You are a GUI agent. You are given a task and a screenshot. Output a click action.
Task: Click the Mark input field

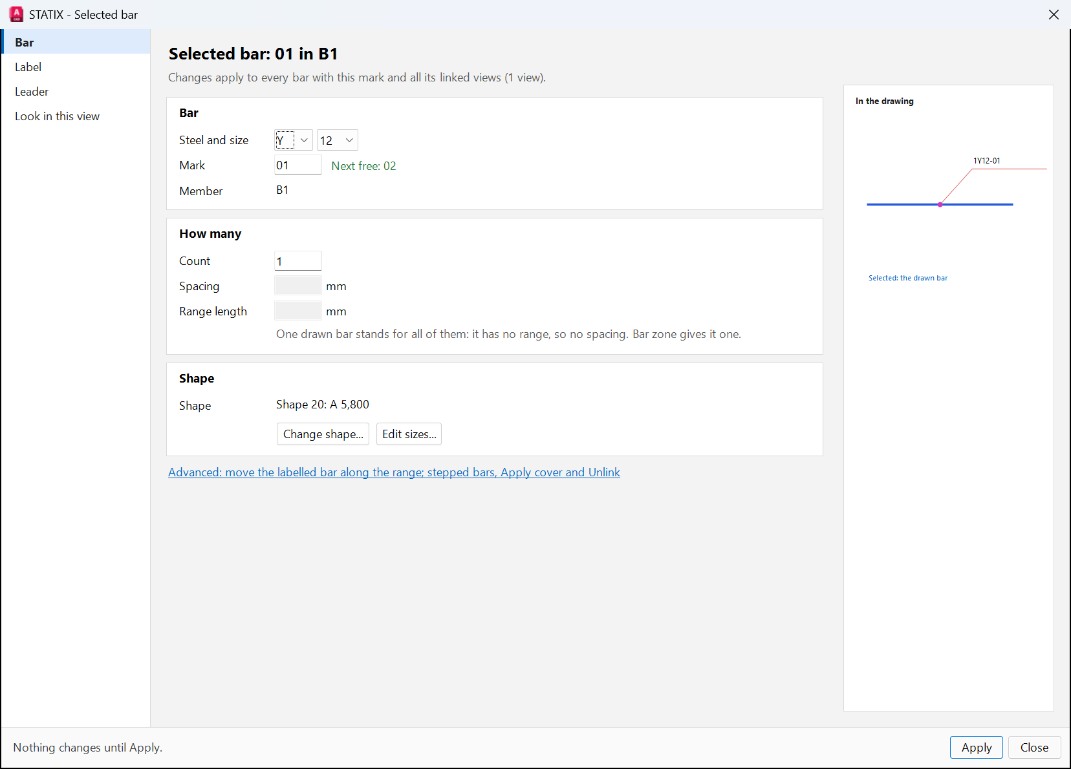tap(298, 165)
